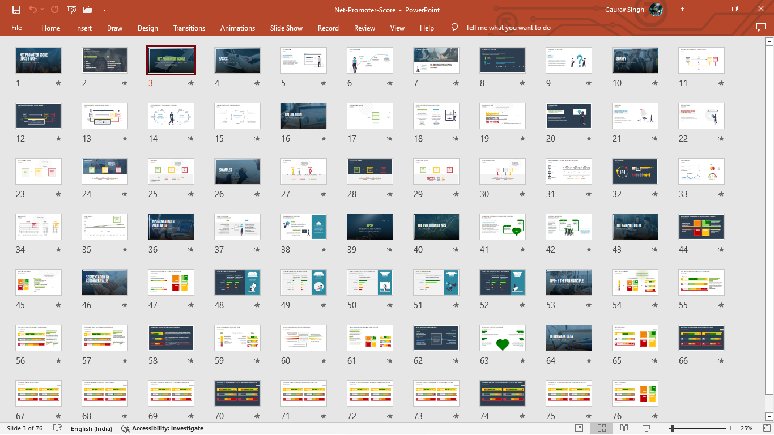
Task: Switch to Reading View icon
Action: click(624, 428)
